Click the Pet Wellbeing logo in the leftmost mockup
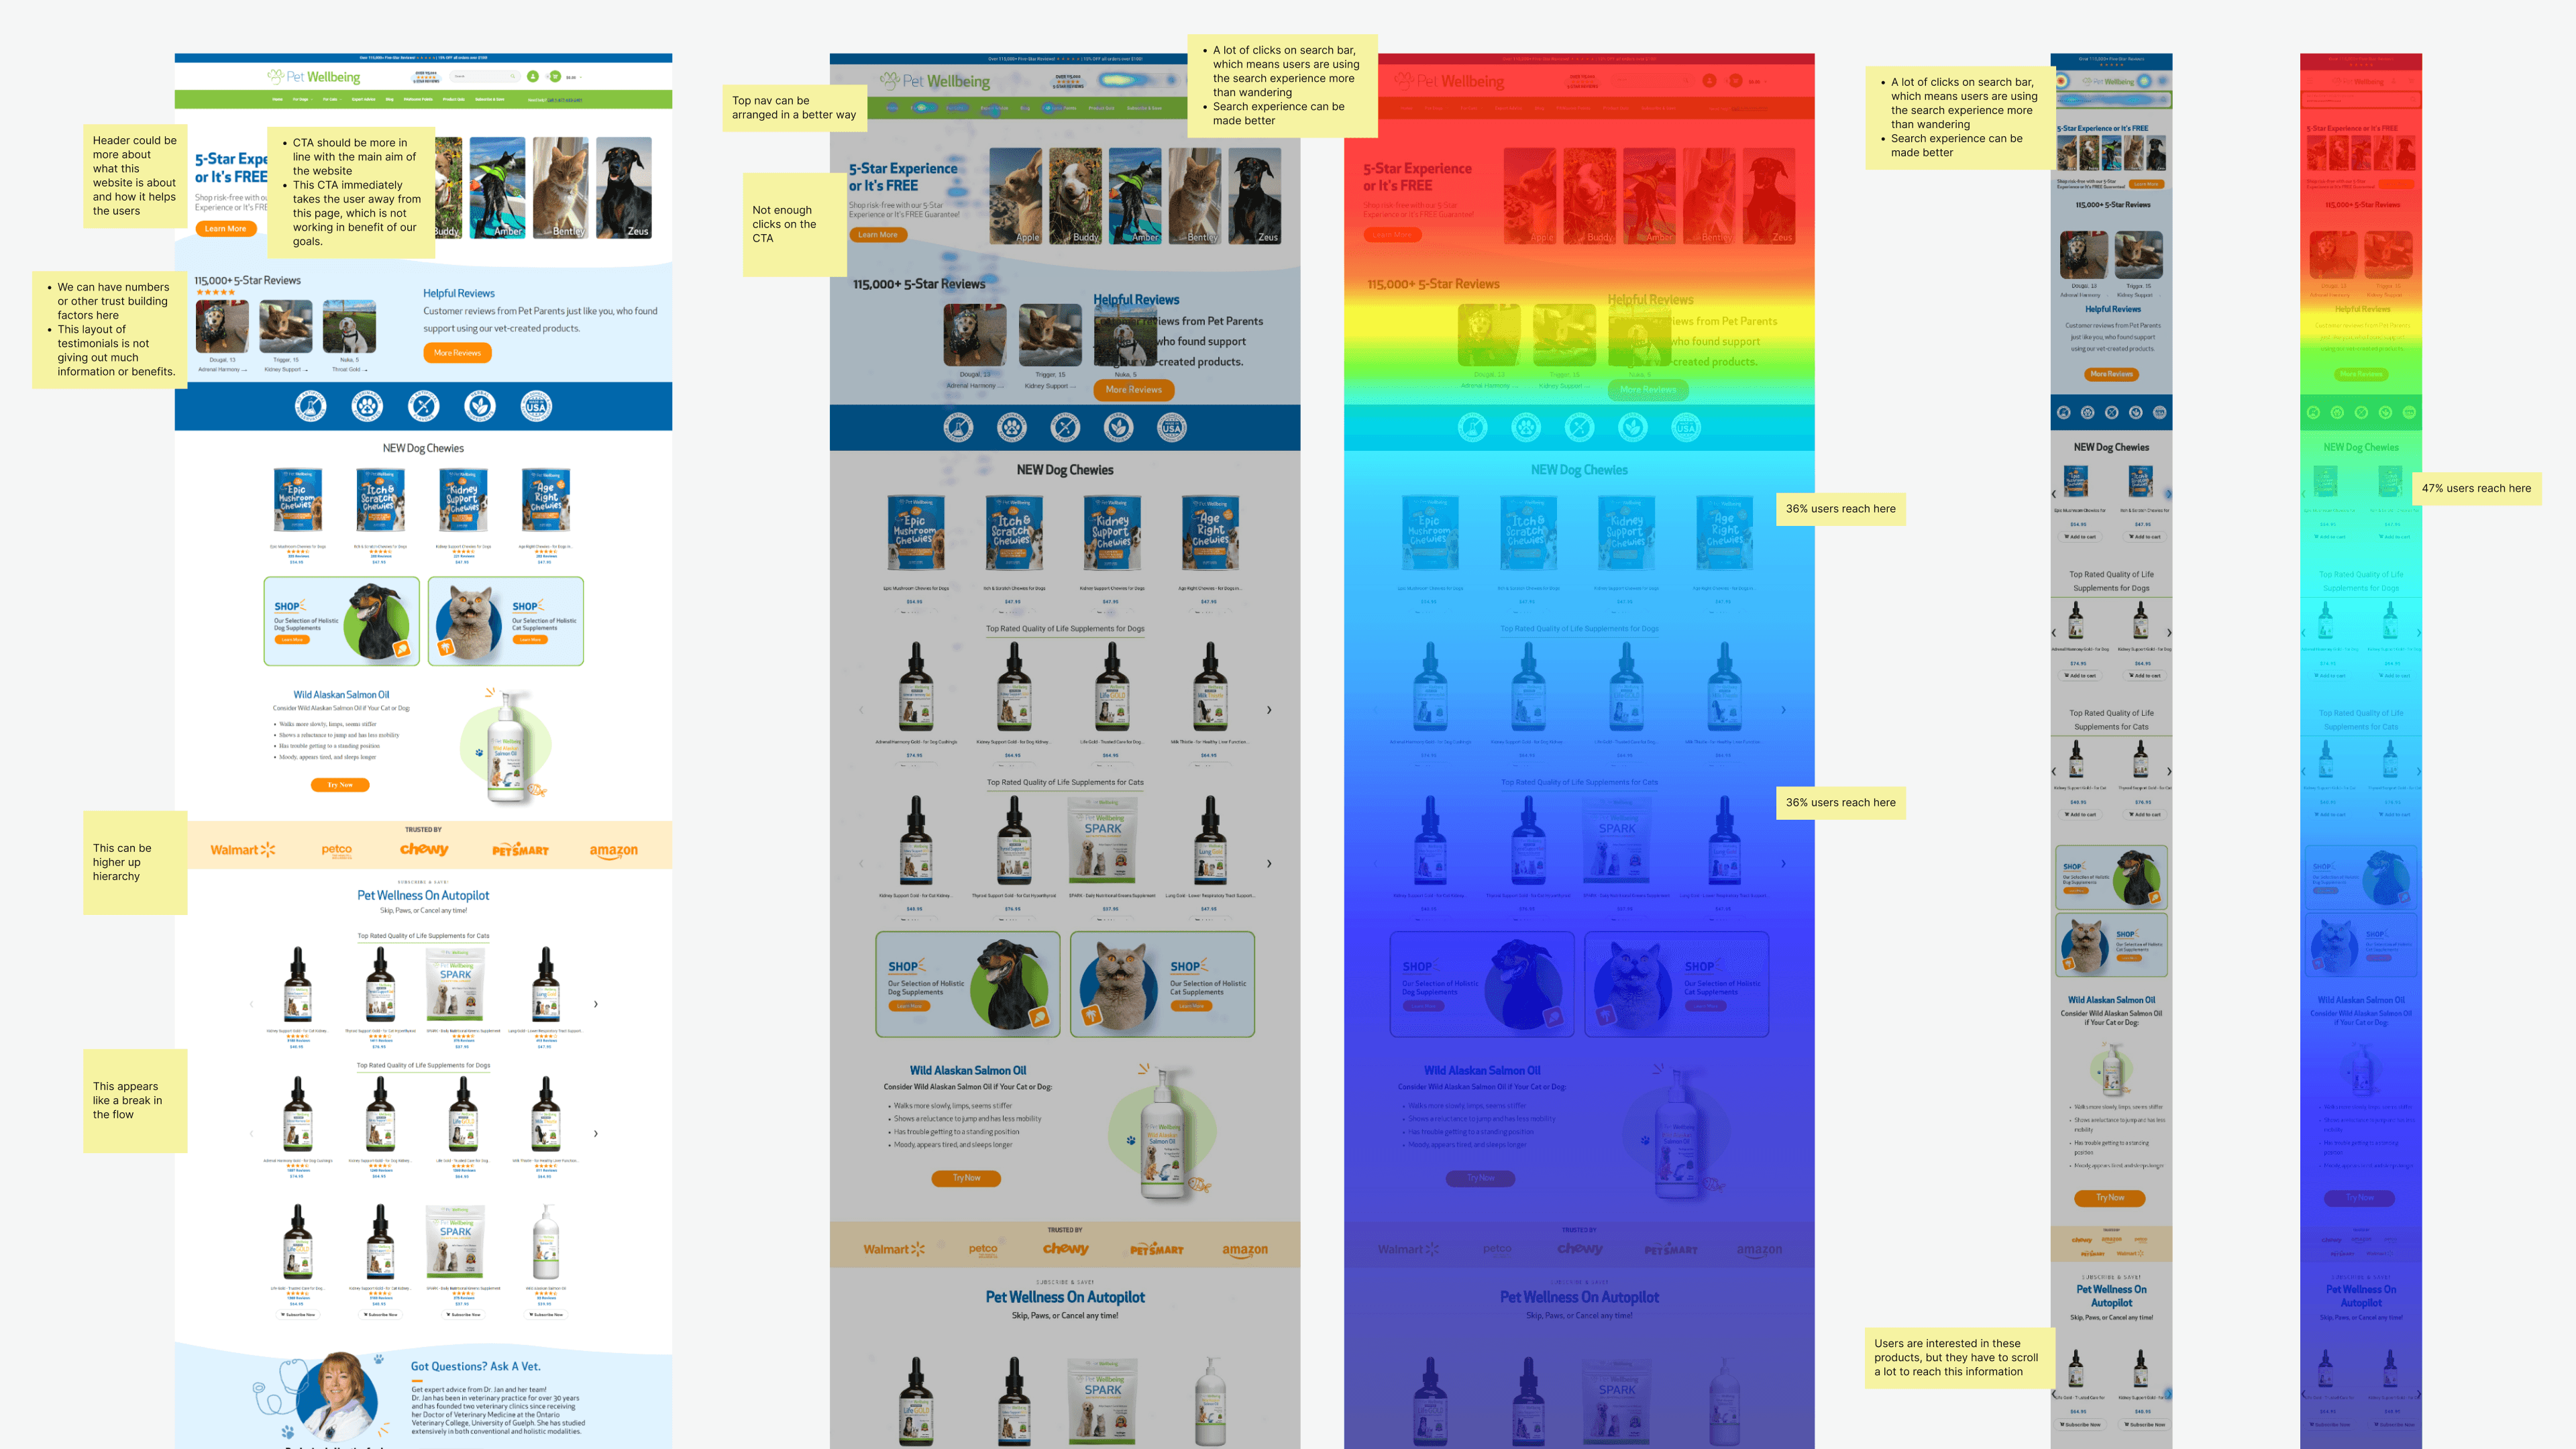This screenshot has height=1449, width=2576. tap(314, 77)
